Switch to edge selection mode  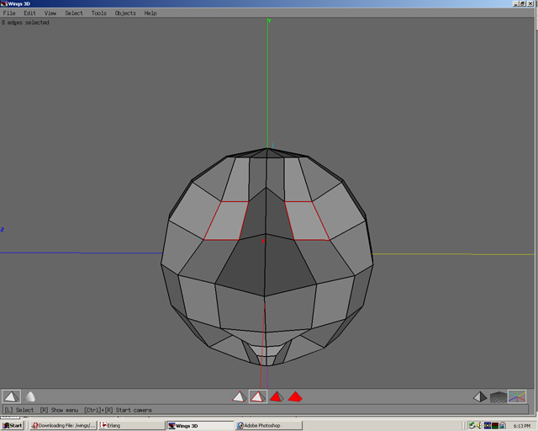tap(257, 396)
